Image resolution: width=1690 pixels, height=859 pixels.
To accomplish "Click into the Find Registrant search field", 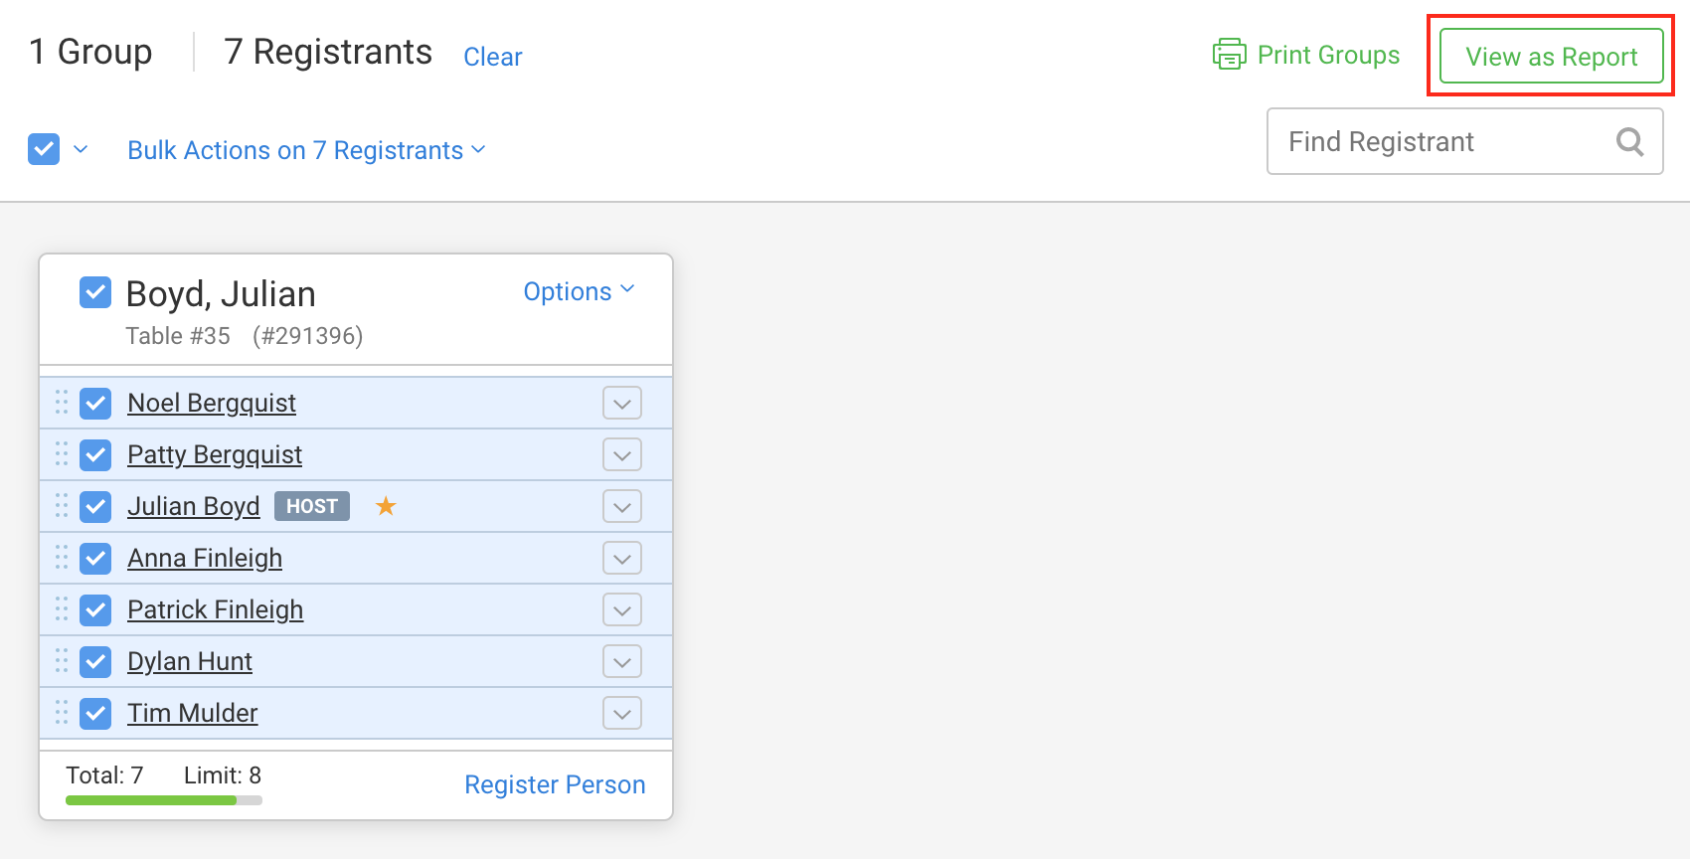I will coord(1441,142).
